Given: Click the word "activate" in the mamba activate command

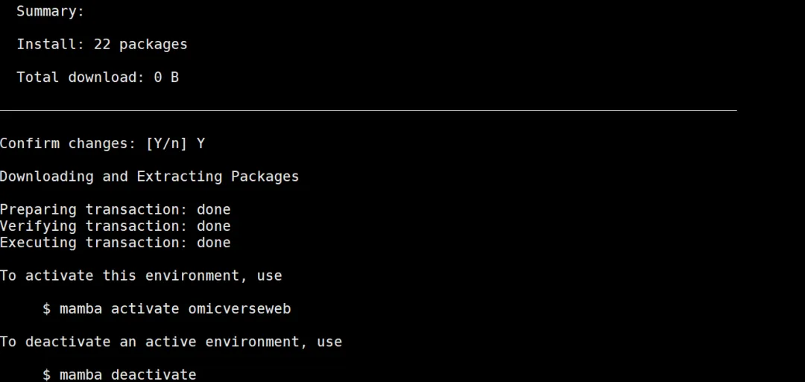Looking at the screenshot, I should (x=145, y=308).
